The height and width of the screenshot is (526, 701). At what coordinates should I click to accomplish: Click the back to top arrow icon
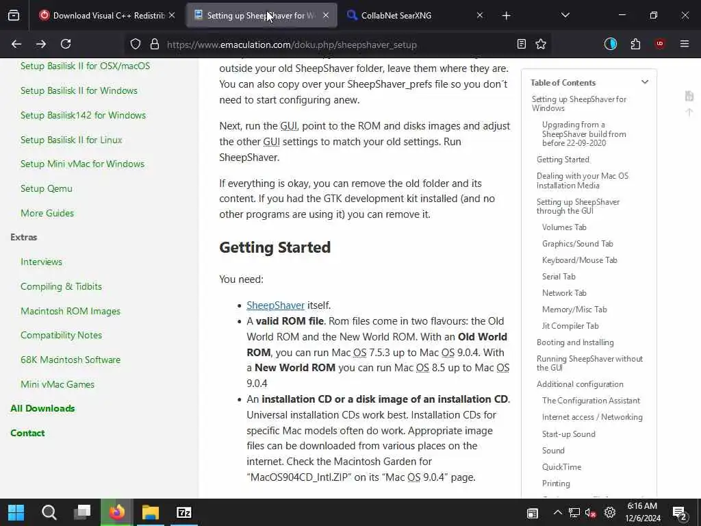(689, 112)
